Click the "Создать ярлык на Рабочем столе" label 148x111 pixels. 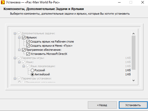[52, 42]
